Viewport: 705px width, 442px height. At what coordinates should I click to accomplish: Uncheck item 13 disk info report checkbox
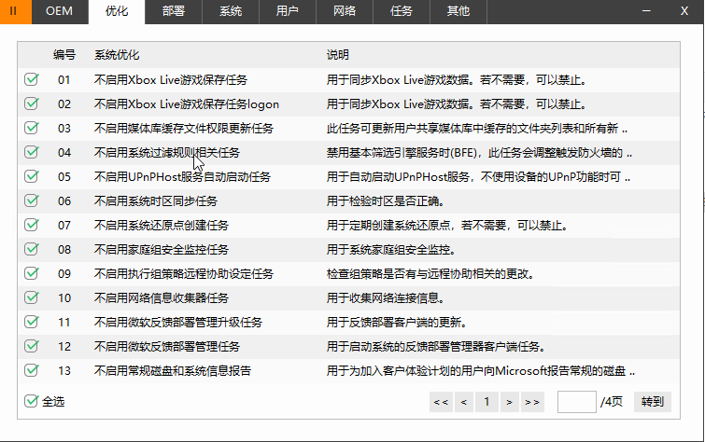pos(32,370)
